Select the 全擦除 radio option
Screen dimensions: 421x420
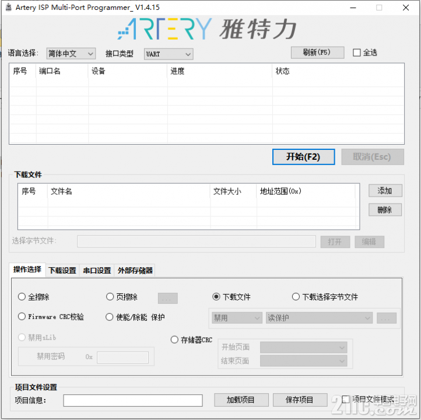pos(22,297)
